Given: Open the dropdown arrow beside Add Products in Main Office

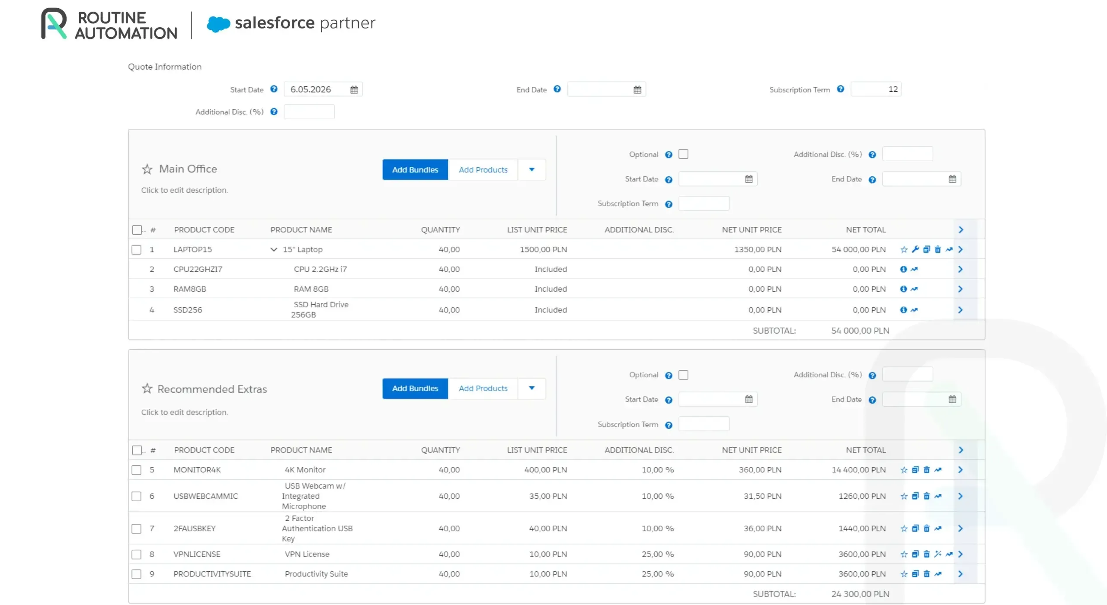Looking at the screenshot, I should (x=531, y=169).
